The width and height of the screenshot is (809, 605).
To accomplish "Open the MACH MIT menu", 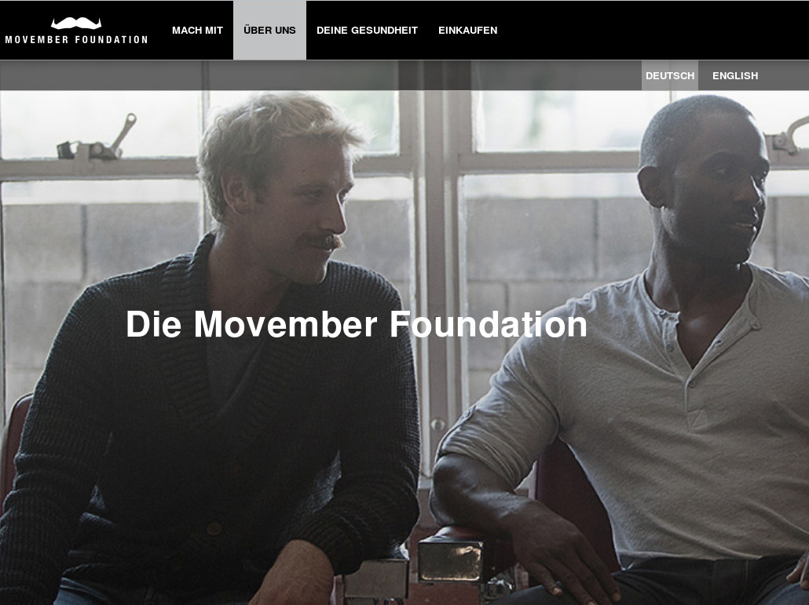I will click(x=198, y=31).
